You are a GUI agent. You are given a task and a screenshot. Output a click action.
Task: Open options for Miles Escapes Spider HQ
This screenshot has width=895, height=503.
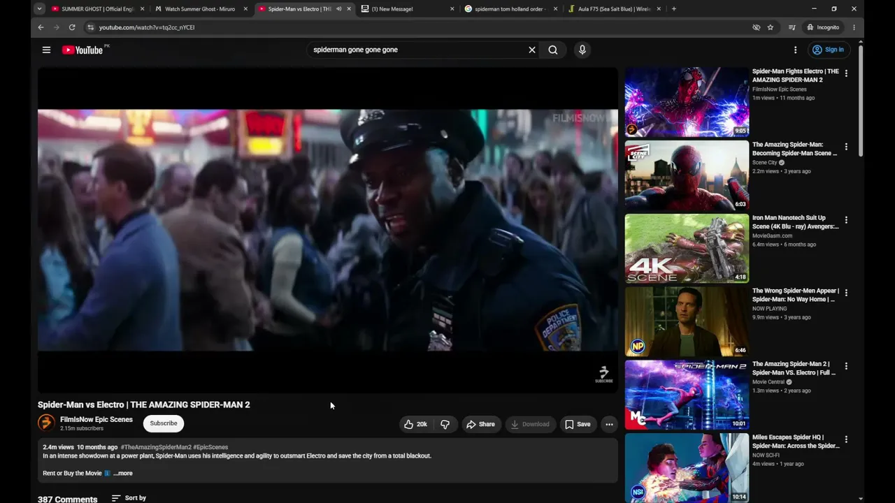pyautogui.click(x=846, y=439)
